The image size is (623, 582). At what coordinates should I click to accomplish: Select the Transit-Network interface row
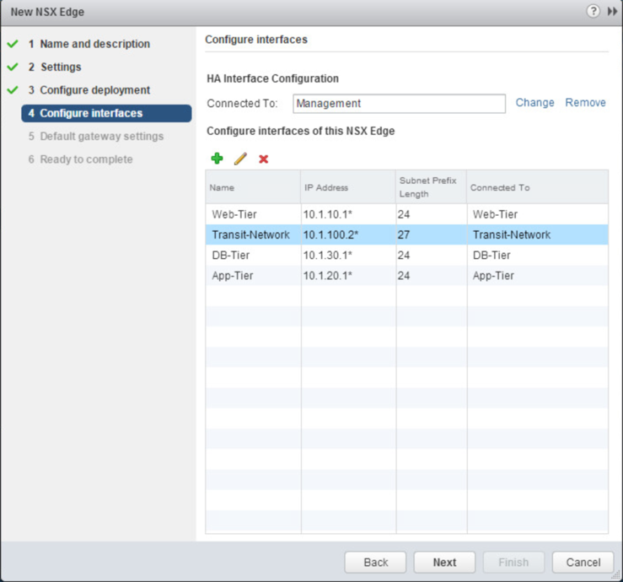tap(406, 234)
